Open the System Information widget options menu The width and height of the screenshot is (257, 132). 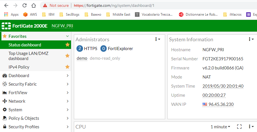point(251,39)
